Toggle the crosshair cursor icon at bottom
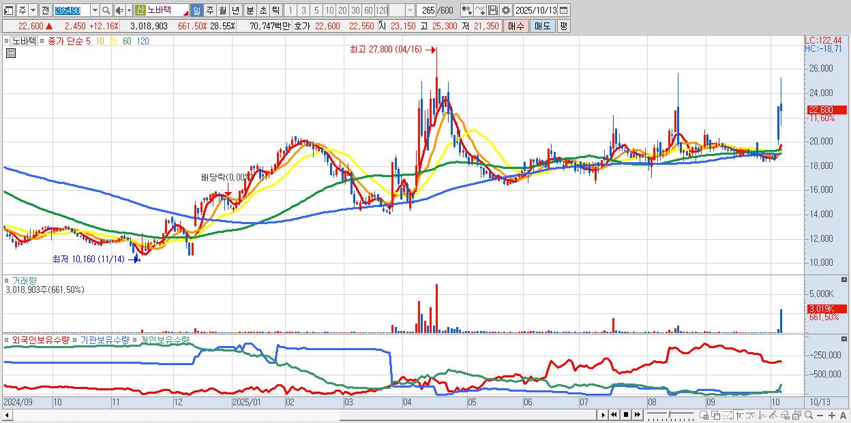The height and width of the screenshot is (423, 851). [x=739, y=416]
